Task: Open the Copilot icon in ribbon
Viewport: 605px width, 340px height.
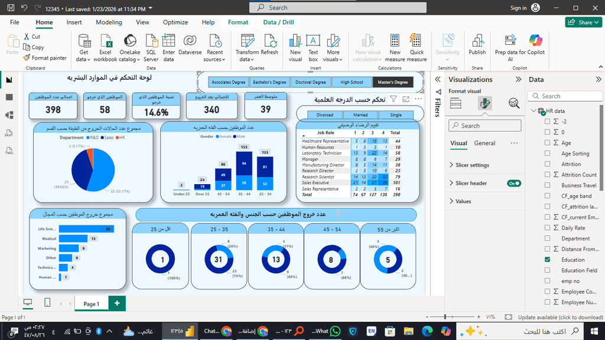Action: 535,41
